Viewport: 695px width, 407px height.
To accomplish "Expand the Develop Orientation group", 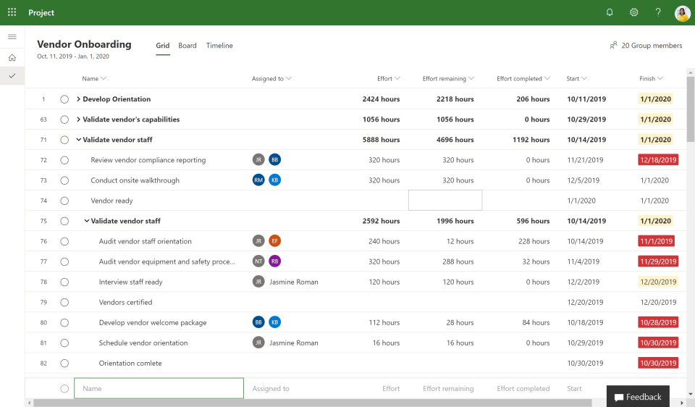I will 78,99.
